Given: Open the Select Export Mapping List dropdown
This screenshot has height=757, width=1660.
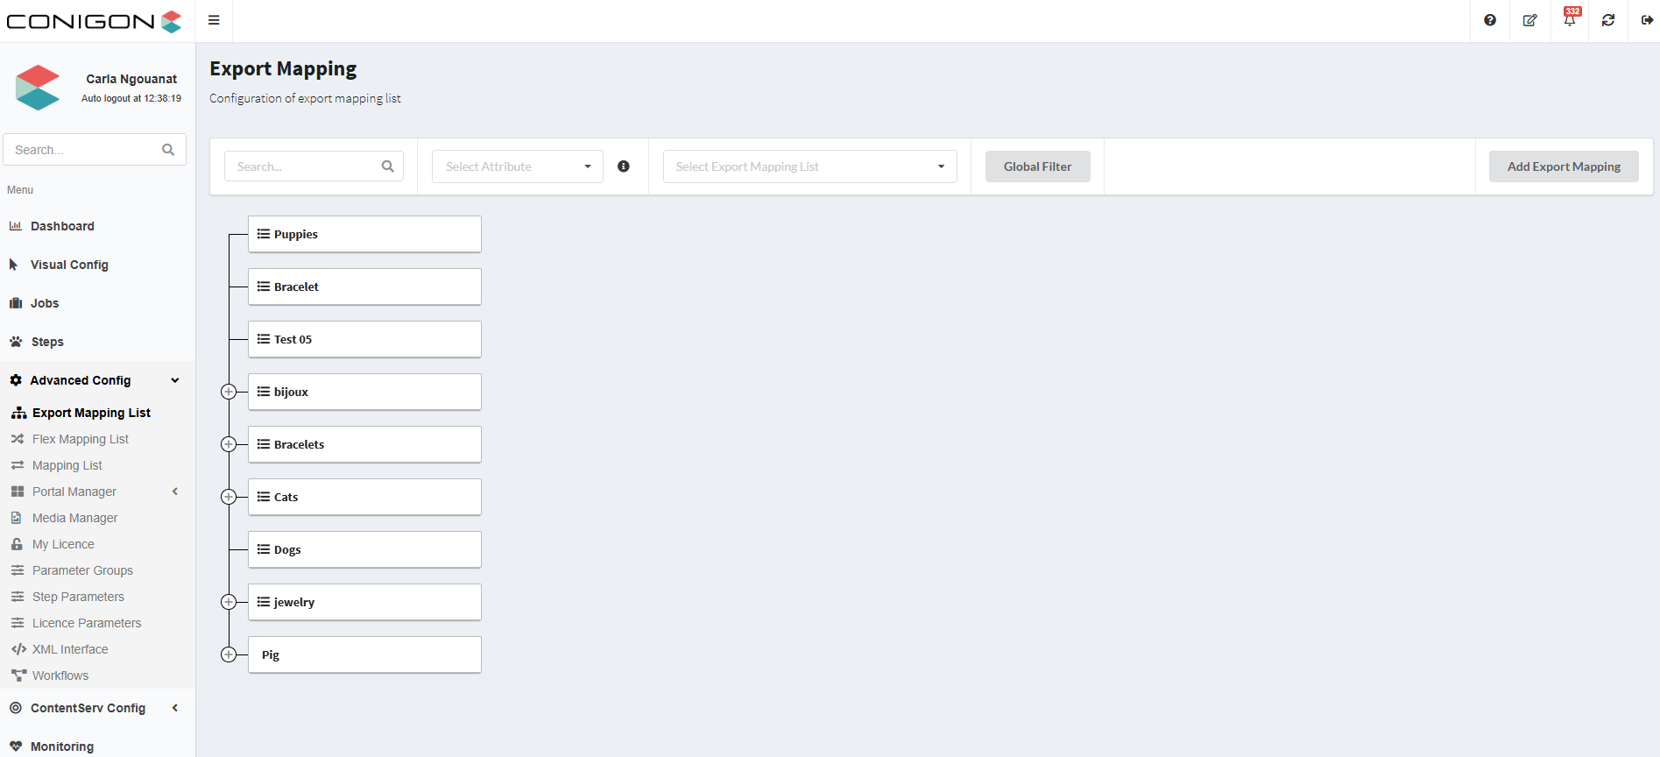Looking at the screenshot, I should pos(809,166).
